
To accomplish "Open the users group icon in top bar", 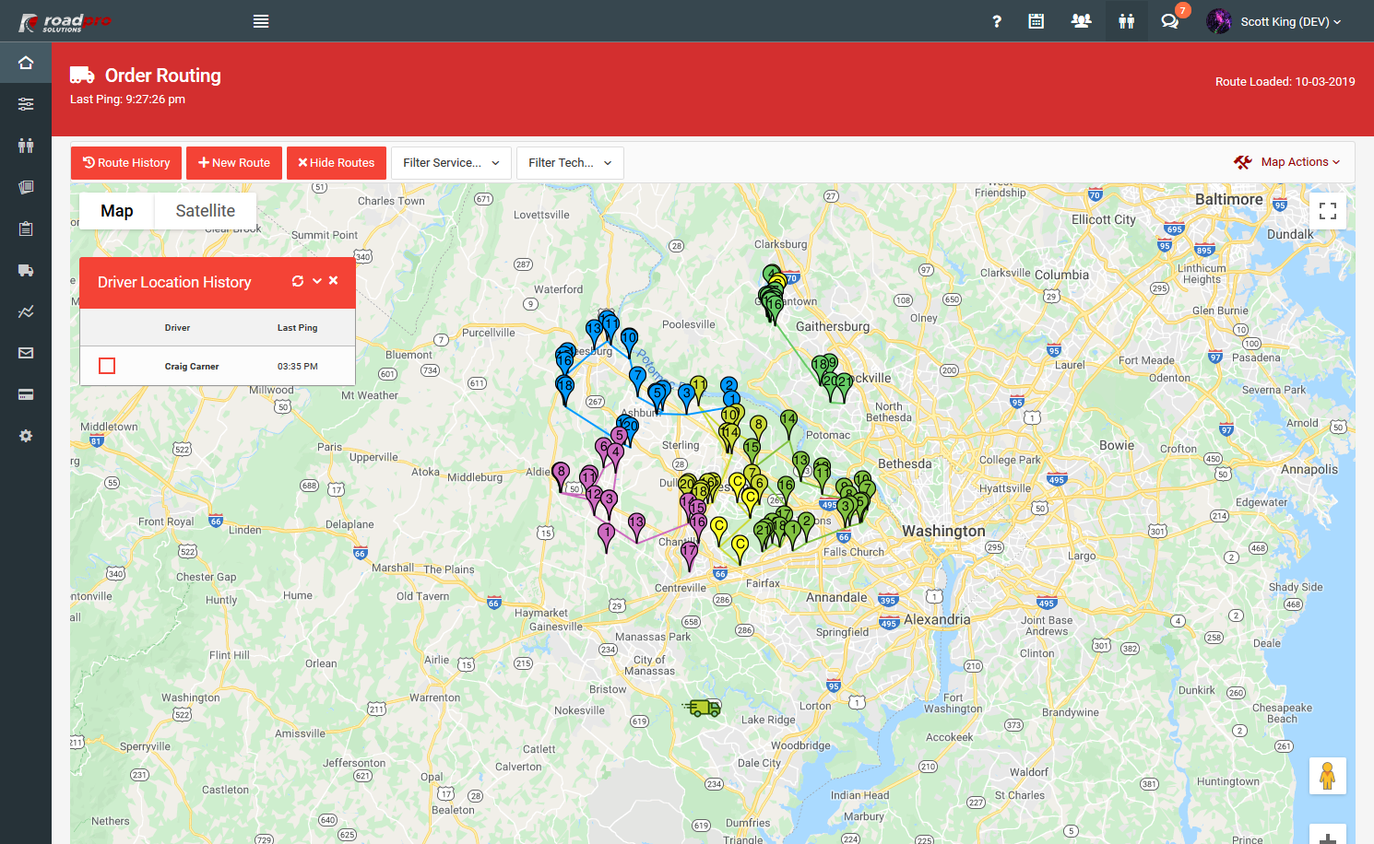I will (1081, 21).
